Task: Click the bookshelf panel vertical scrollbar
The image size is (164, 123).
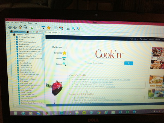Action: [42, 69]
